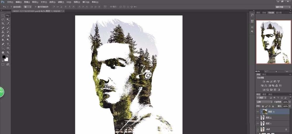This screenshot has height=134, width=292.
Task: Select the Rectangular Marquee tool
Action: [3, 15]
